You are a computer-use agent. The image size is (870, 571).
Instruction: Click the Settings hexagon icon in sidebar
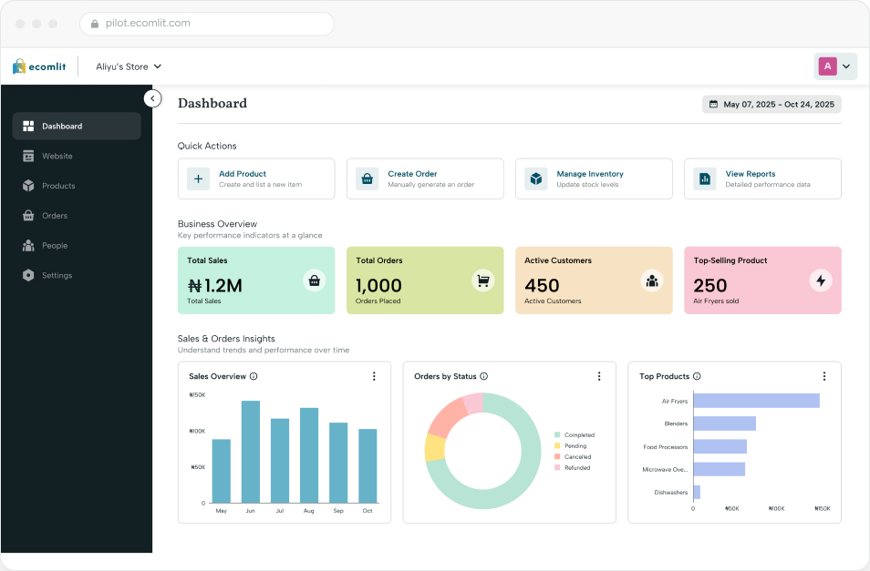[x=28, y=275]
